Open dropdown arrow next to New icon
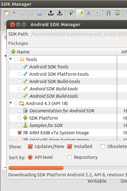 (14, 13)
